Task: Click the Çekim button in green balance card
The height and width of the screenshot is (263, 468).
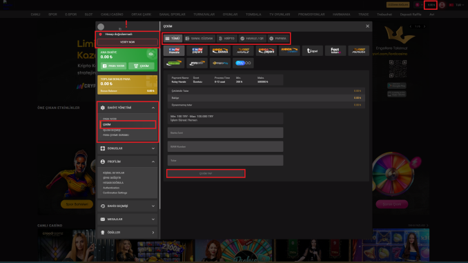Action: point(142,66)
